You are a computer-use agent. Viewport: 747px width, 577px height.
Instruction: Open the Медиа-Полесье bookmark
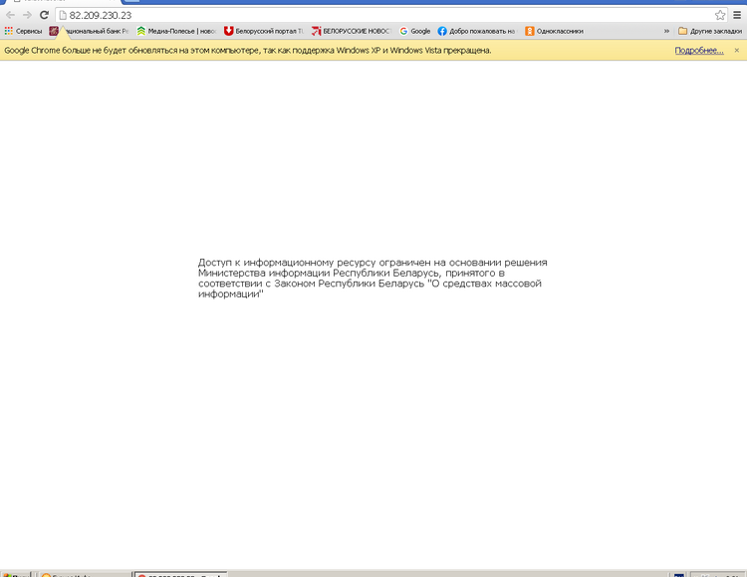click(176, 31)
